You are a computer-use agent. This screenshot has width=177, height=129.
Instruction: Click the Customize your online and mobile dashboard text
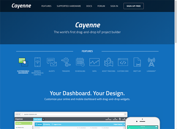(x=87, y=99)
